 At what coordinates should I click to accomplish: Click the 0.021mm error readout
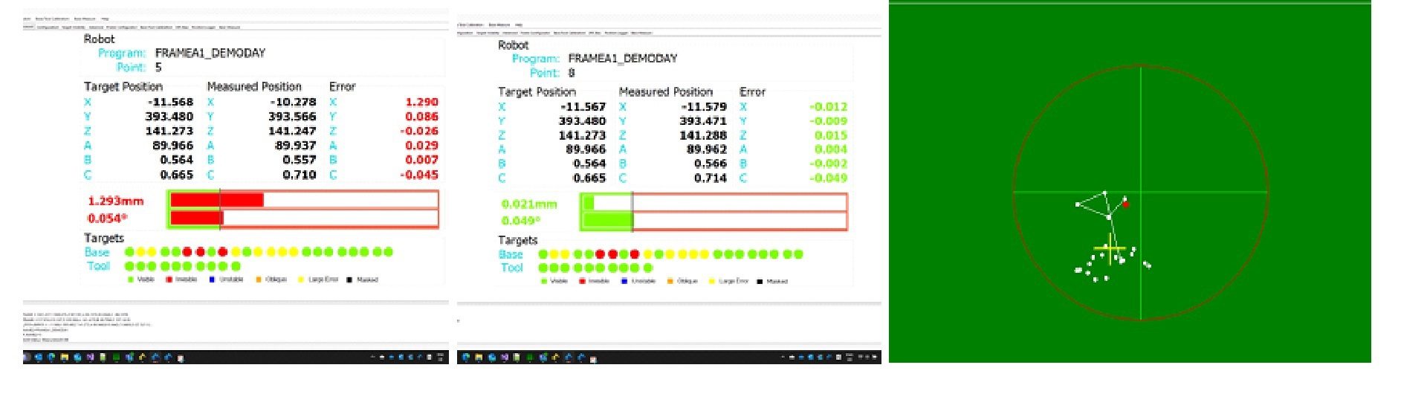[x=529, y=204]
